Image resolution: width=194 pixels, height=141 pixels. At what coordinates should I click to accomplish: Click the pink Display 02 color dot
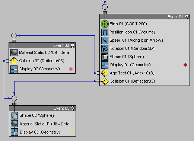(x=71, y=69)
